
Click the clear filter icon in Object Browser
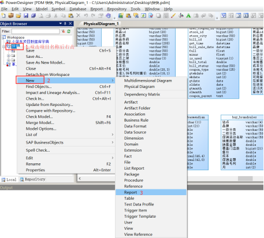click(x=63, y=31)
